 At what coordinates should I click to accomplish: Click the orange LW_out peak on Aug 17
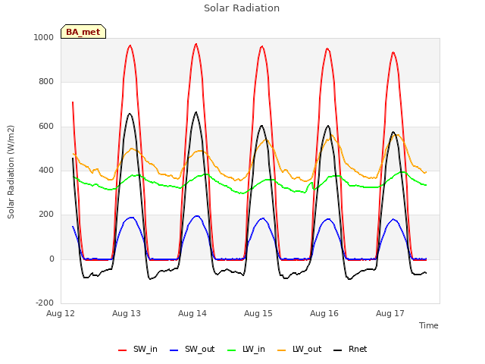pyautogui.click(x=396, y=135)
